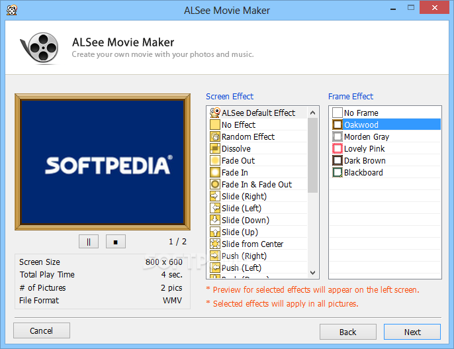Viewport: 454px width, 349px height.
Task: Click the Screen Effect scrollbar thumb
Action: click(x=312, y=155)
